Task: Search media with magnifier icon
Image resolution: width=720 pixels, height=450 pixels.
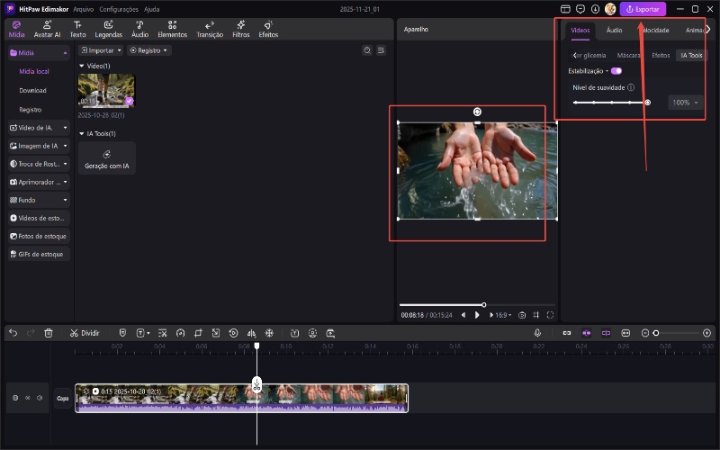Action: [x=367, y=51]
